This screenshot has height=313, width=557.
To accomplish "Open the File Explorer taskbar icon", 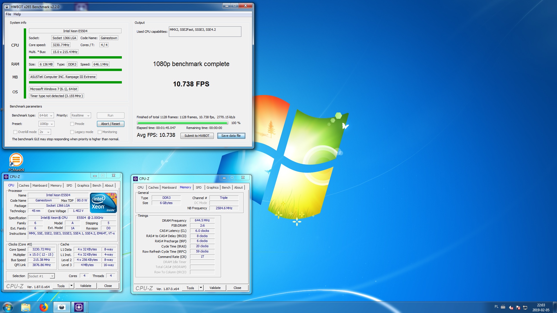I will [26, 307].
